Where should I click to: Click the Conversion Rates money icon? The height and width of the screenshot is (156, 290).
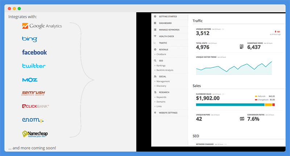pyautogui.click(x=242, y=119)
